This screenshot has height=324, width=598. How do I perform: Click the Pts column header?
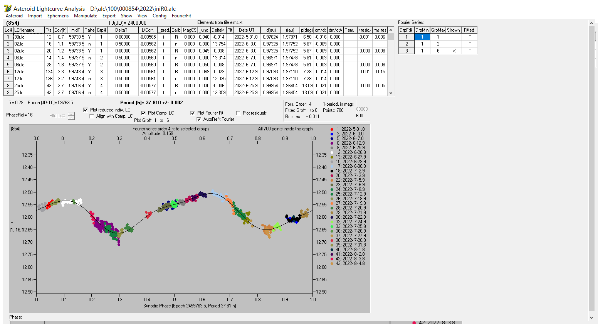[x=49, y=30]
